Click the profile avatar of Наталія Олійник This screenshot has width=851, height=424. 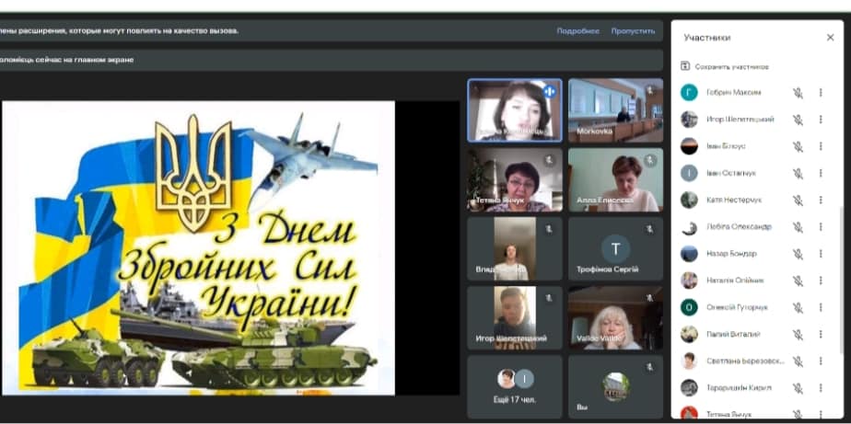689,281
